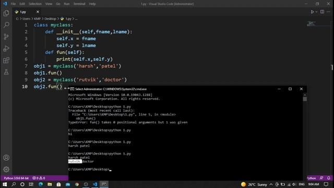Click highlighted 'rutvik' text in cmd output
The width and height of the screenshot is (334, 188).
75,161
